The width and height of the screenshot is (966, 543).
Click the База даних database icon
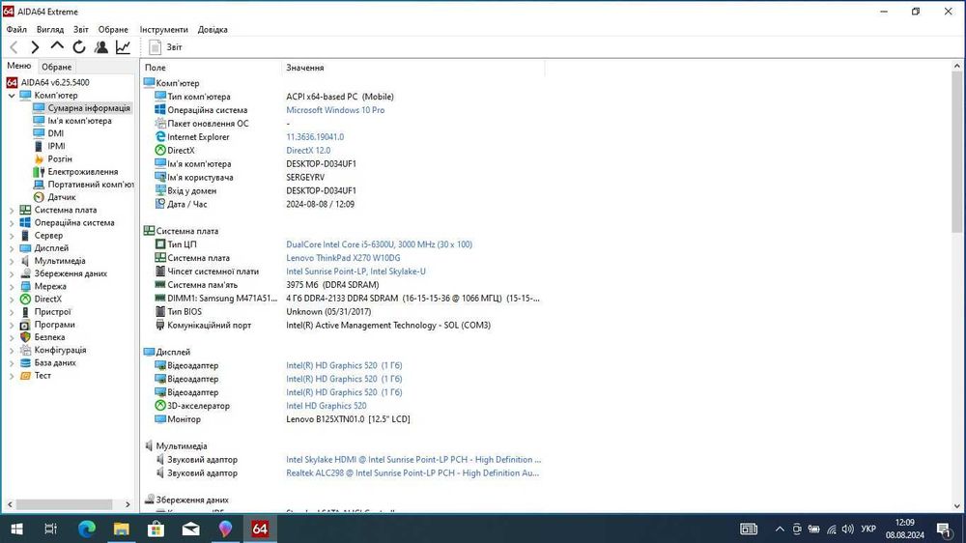pyautogui.click(x=25, y=363)
